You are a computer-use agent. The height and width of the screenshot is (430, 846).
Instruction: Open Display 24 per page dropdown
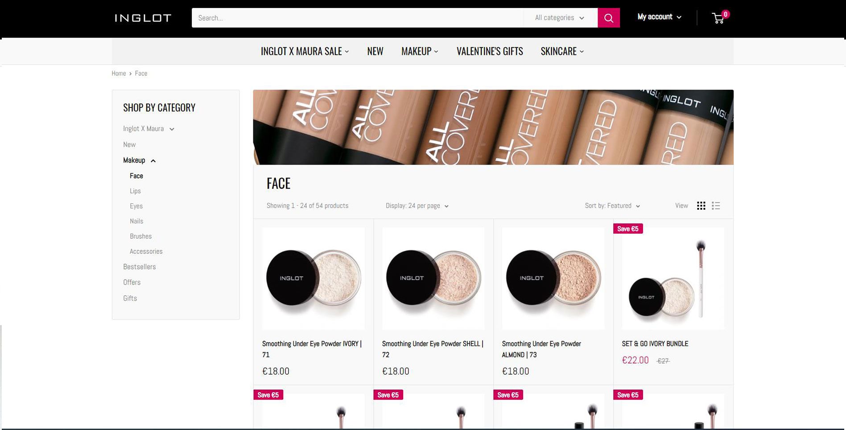[x=417, y=206]
